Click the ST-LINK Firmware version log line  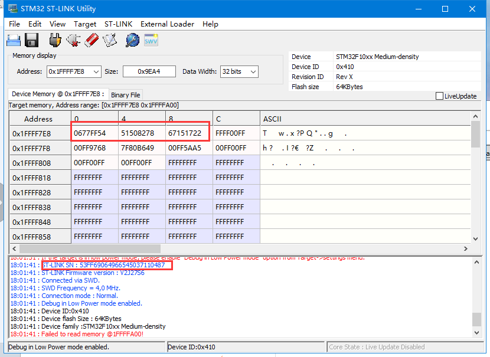tap(77, 273)
